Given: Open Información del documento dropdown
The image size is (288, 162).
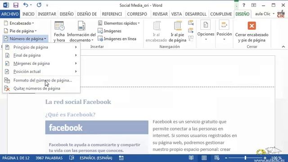Looking at the screenshot, I should click(81, 31).
